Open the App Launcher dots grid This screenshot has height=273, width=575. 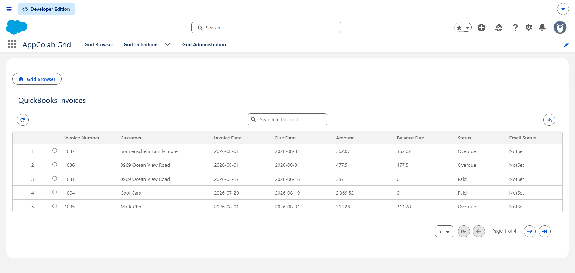click(12, 44)
